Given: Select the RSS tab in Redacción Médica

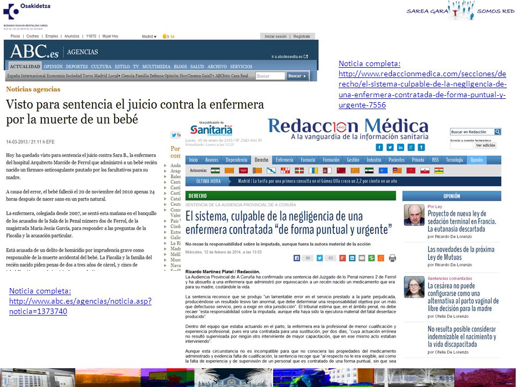Looking at the screenshot, I should pyautogui.click(x=435, y=160).
